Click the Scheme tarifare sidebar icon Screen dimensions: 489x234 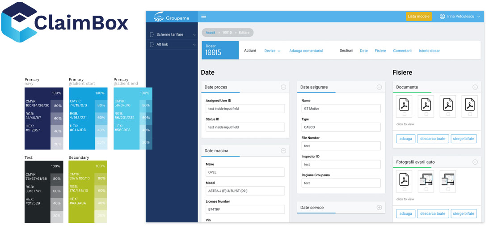(x=152, y=34)
